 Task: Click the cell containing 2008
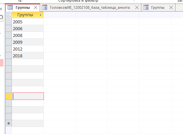click(x=28, y=35)
